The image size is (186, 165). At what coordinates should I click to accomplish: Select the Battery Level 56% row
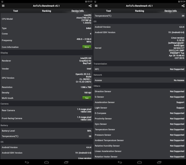pyautogui.click(x=47, y=131)
